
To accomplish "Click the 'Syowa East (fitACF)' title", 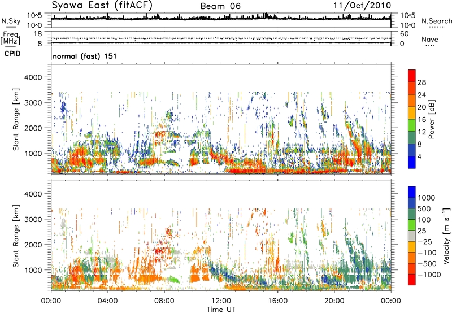I will pyautogui.click(x=102, y=6).
